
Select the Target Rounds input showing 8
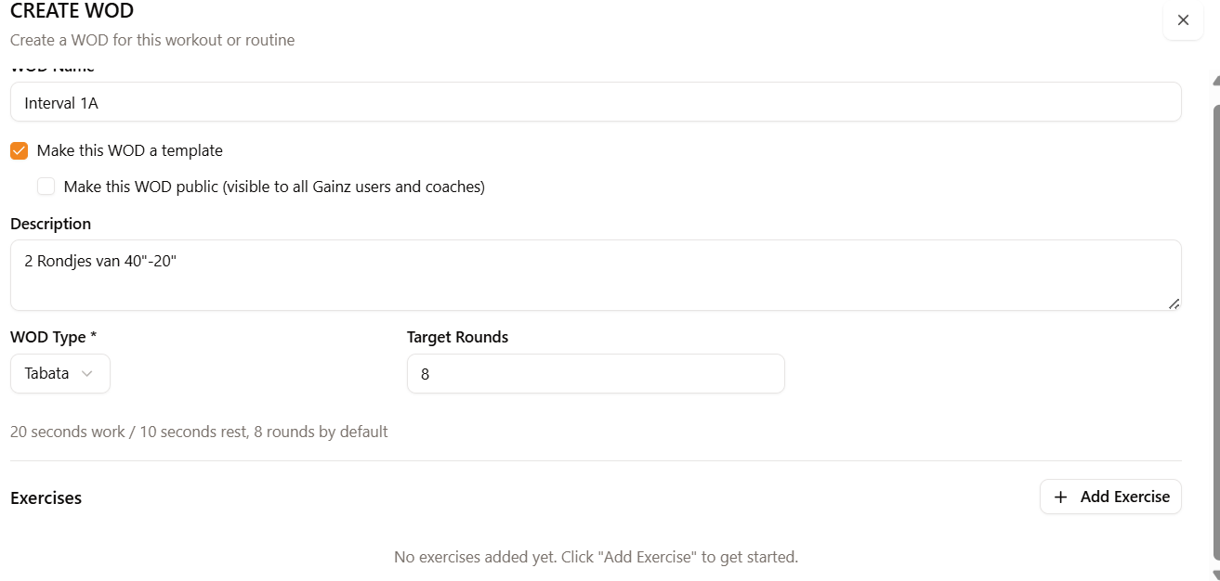596,373
